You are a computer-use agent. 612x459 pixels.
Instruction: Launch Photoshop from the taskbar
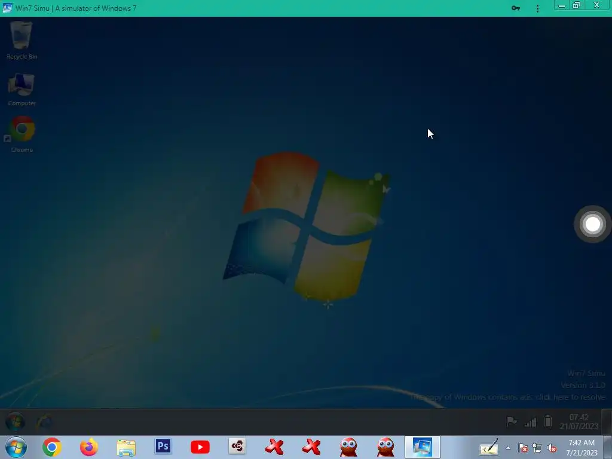click(x=163, y=446)
